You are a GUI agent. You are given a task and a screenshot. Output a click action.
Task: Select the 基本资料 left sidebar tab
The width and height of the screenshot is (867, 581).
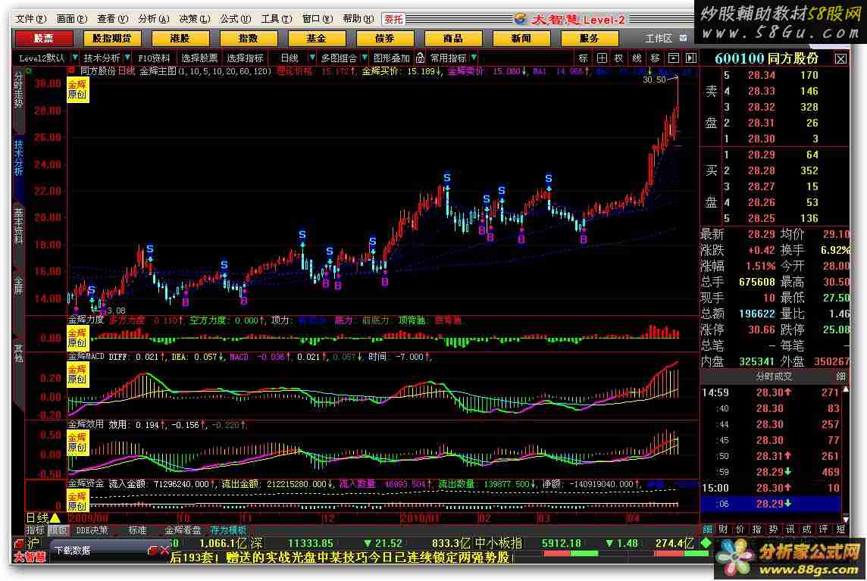tap(18, 226)
